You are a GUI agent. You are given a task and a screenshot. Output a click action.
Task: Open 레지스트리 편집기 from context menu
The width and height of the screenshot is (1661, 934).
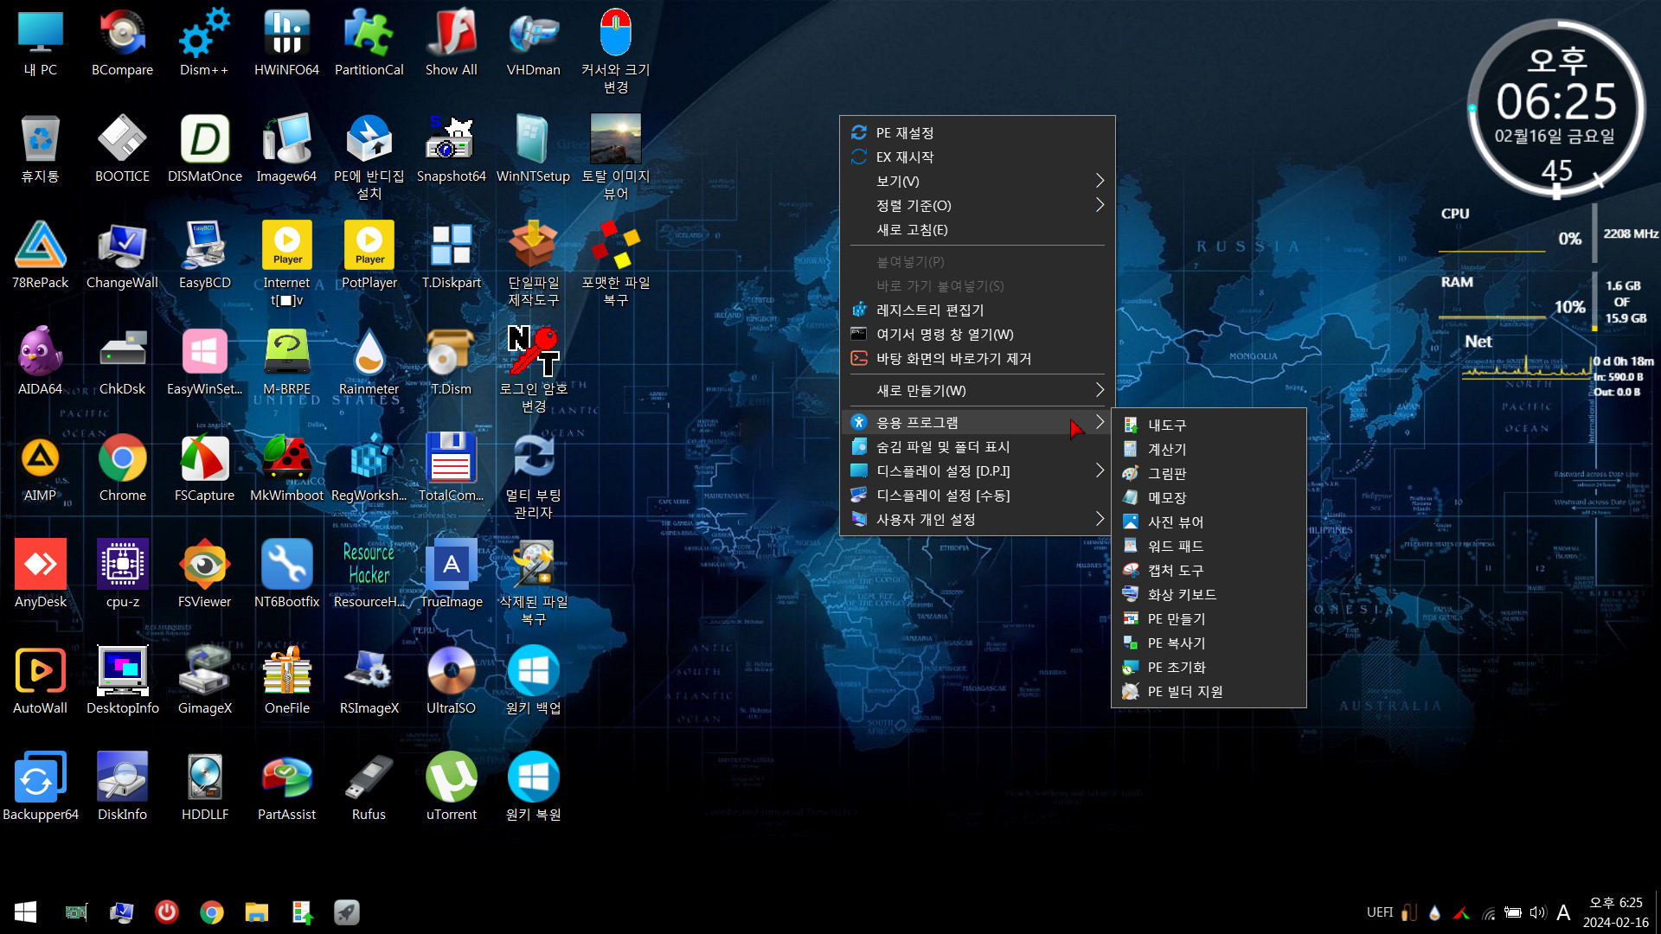[x=977, y=310]
